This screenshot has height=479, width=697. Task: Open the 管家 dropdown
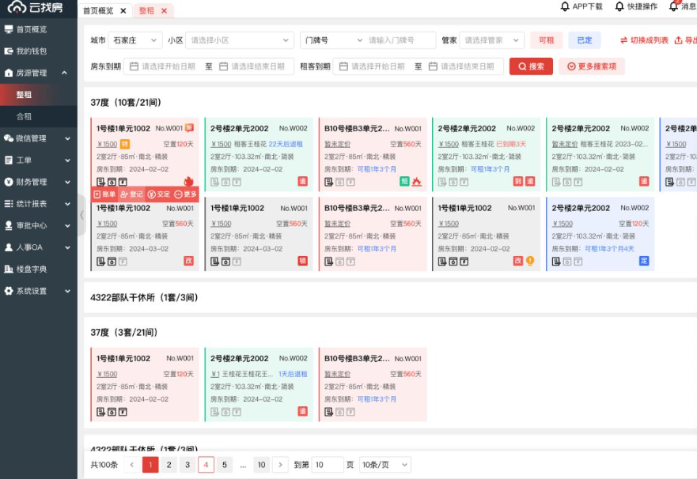pos(491,40)
